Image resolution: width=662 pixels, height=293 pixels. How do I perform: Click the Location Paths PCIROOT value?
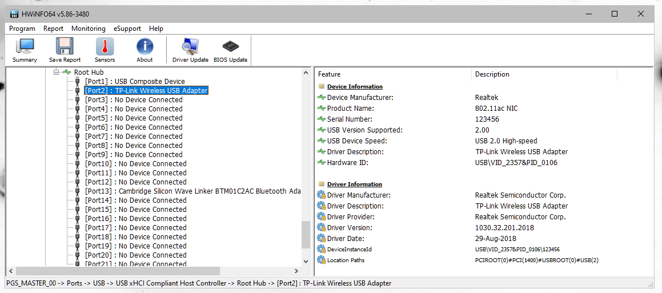[536, 260]
